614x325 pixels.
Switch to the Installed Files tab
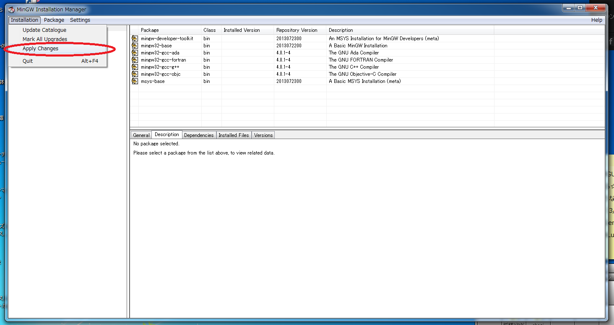point(234,135)
